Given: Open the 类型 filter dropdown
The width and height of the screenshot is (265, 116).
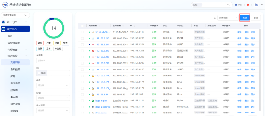Looking at the screenshot, I should (53, 85).
